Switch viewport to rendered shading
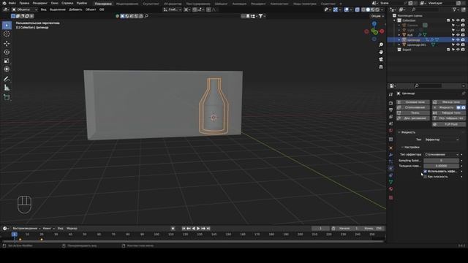The height and width of the screenshot is (263, 468). click(377, 9)
